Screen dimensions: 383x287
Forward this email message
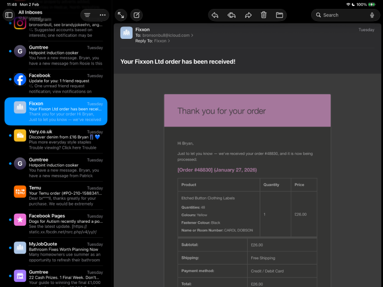(248, 15)
